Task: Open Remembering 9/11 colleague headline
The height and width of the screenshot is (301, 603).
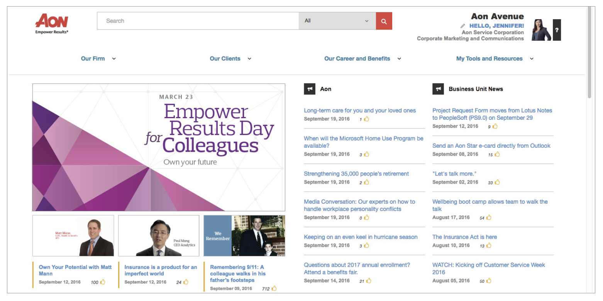Action: [238, 273]
